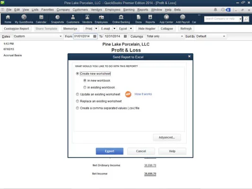Open the Banking menu
Screen dimensions: 252x189
point(129,9)
